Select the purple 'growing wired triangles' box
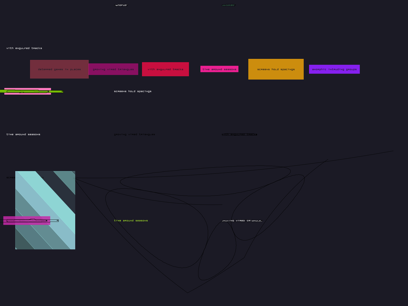Image resolution: width=408 pixels, height=306 pixels. [113, 69]
